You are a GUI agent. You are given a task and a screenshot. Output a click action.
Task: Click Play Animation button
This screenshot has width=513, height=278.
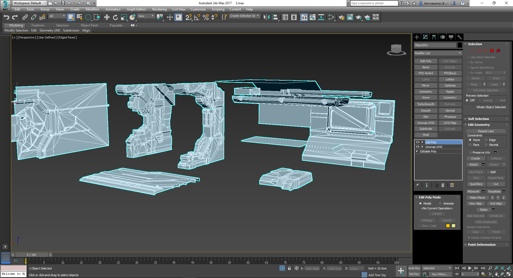click(x=470, y=268)
